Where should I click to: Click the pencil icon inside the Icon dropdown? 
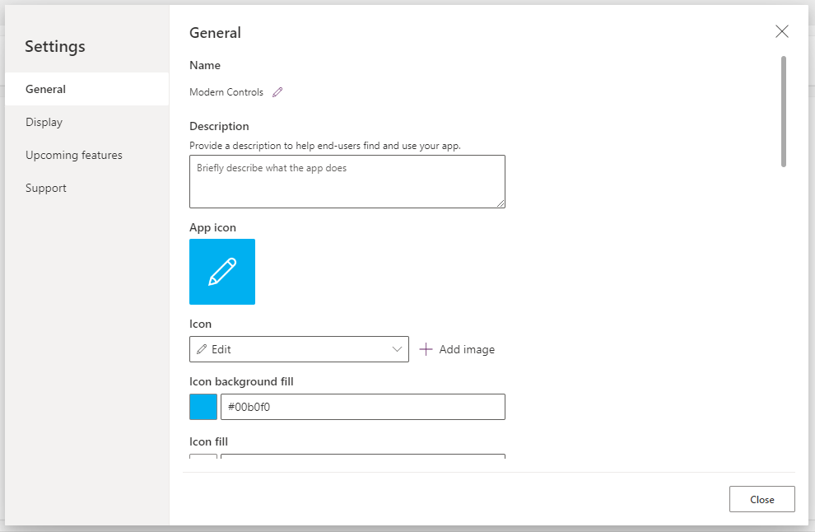coord(202,349)
